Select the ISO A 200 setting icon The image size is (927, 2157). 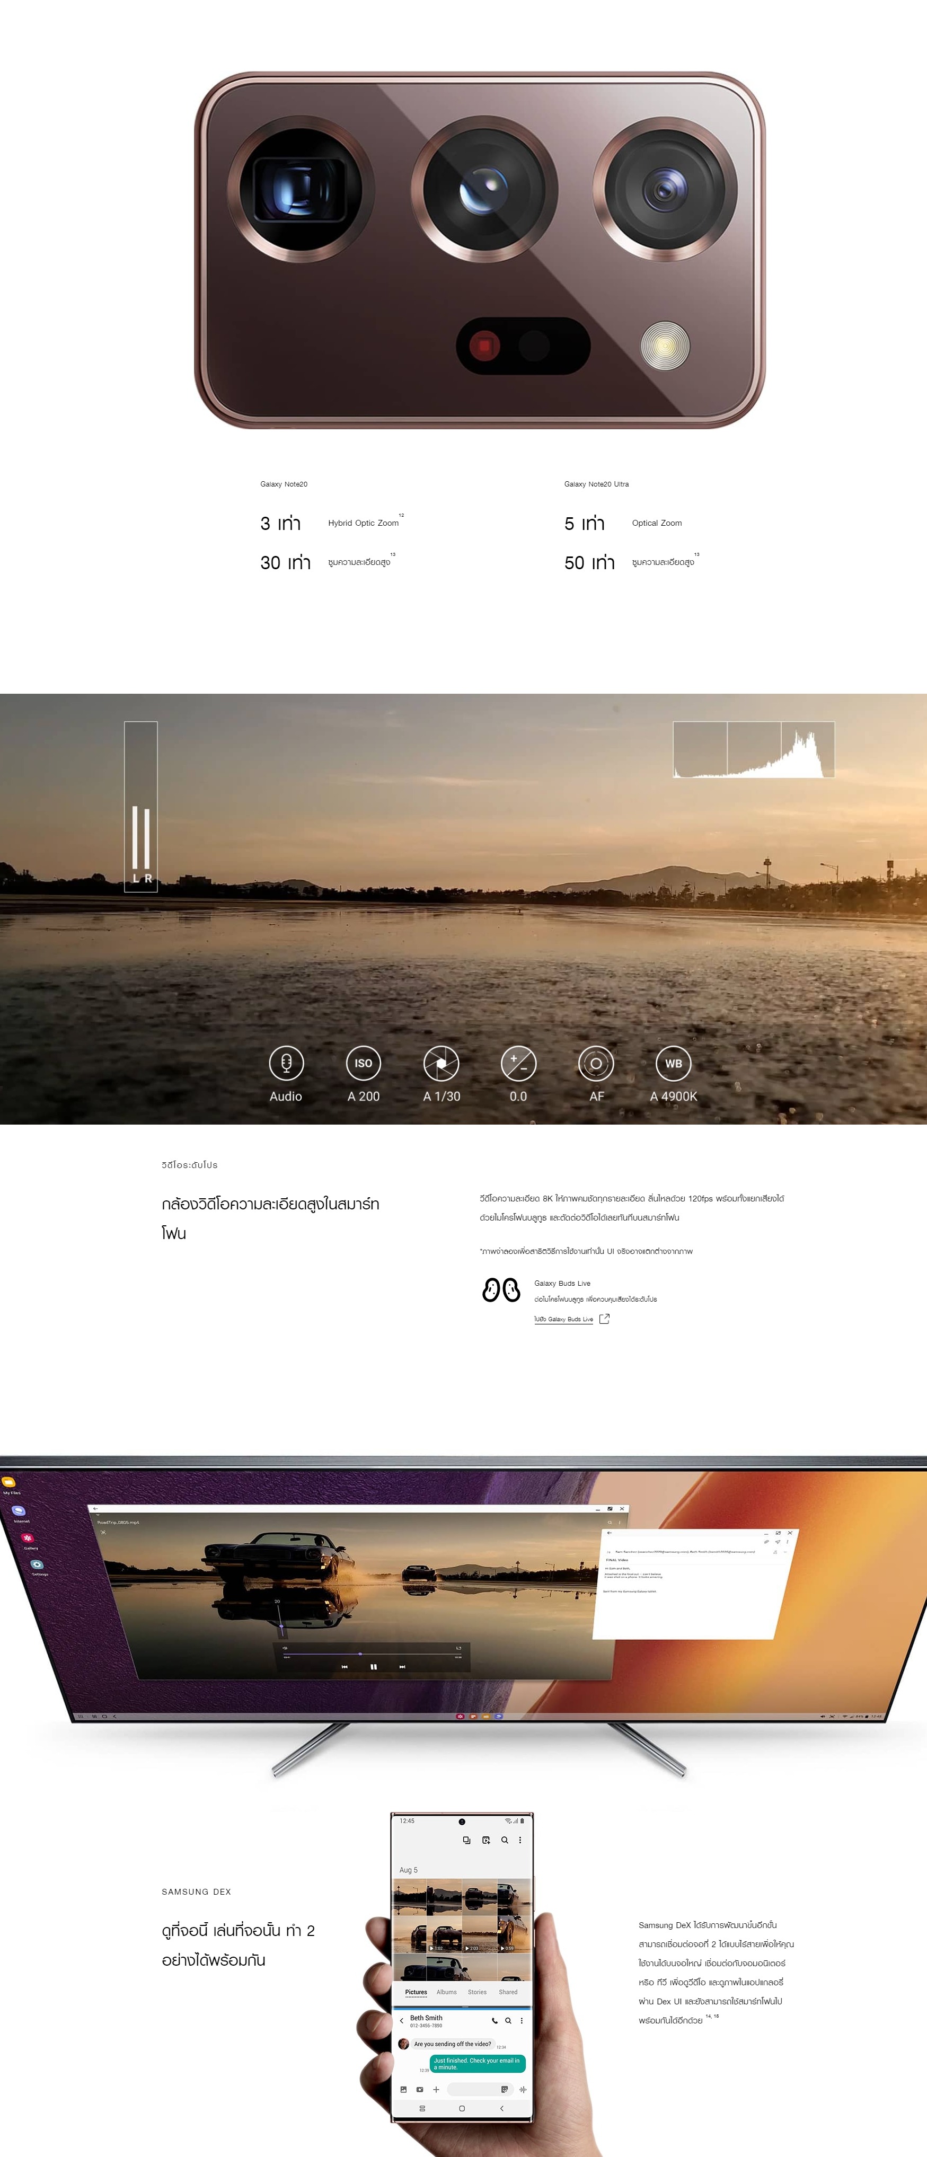[364, 1063]
